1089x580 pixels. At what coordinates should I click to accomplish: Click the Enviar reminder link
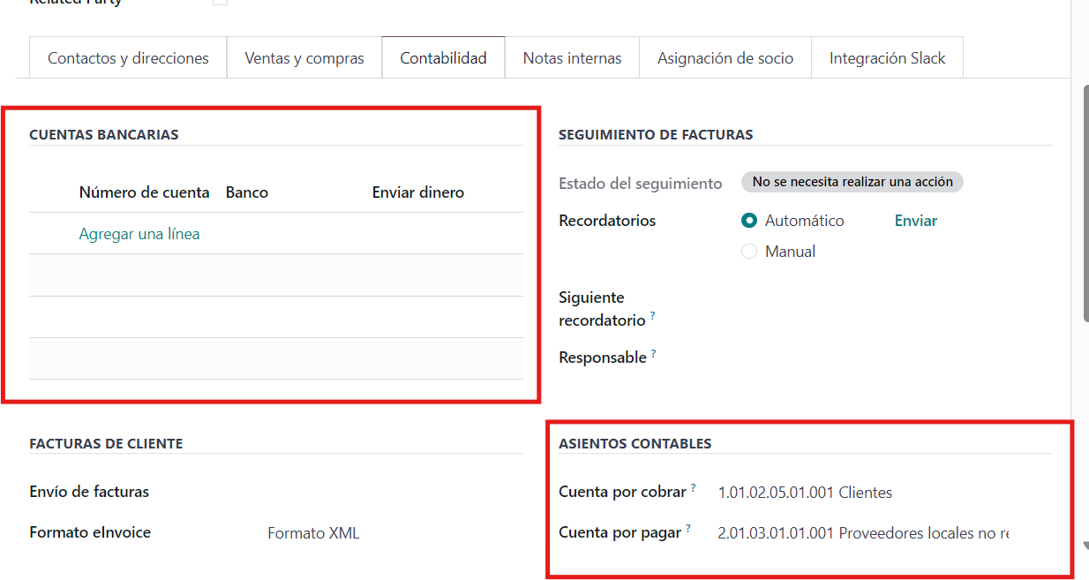(x=915, y=221)
